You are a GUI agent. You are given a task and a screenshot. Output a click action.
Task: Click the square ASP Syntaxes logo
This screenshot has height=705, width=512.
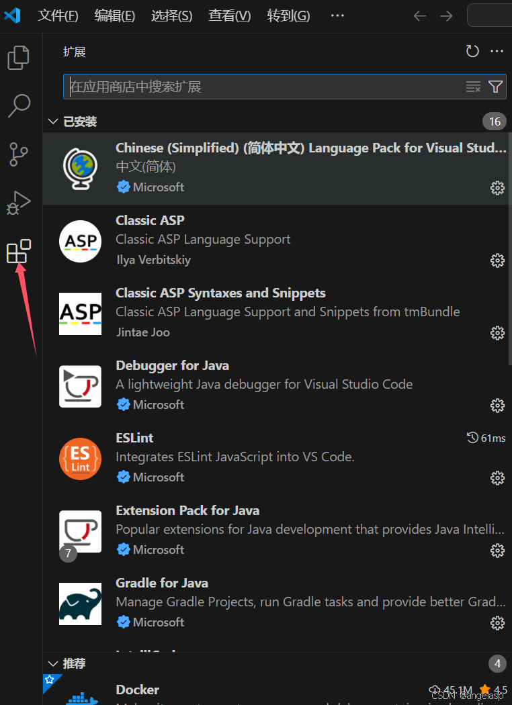80,314
